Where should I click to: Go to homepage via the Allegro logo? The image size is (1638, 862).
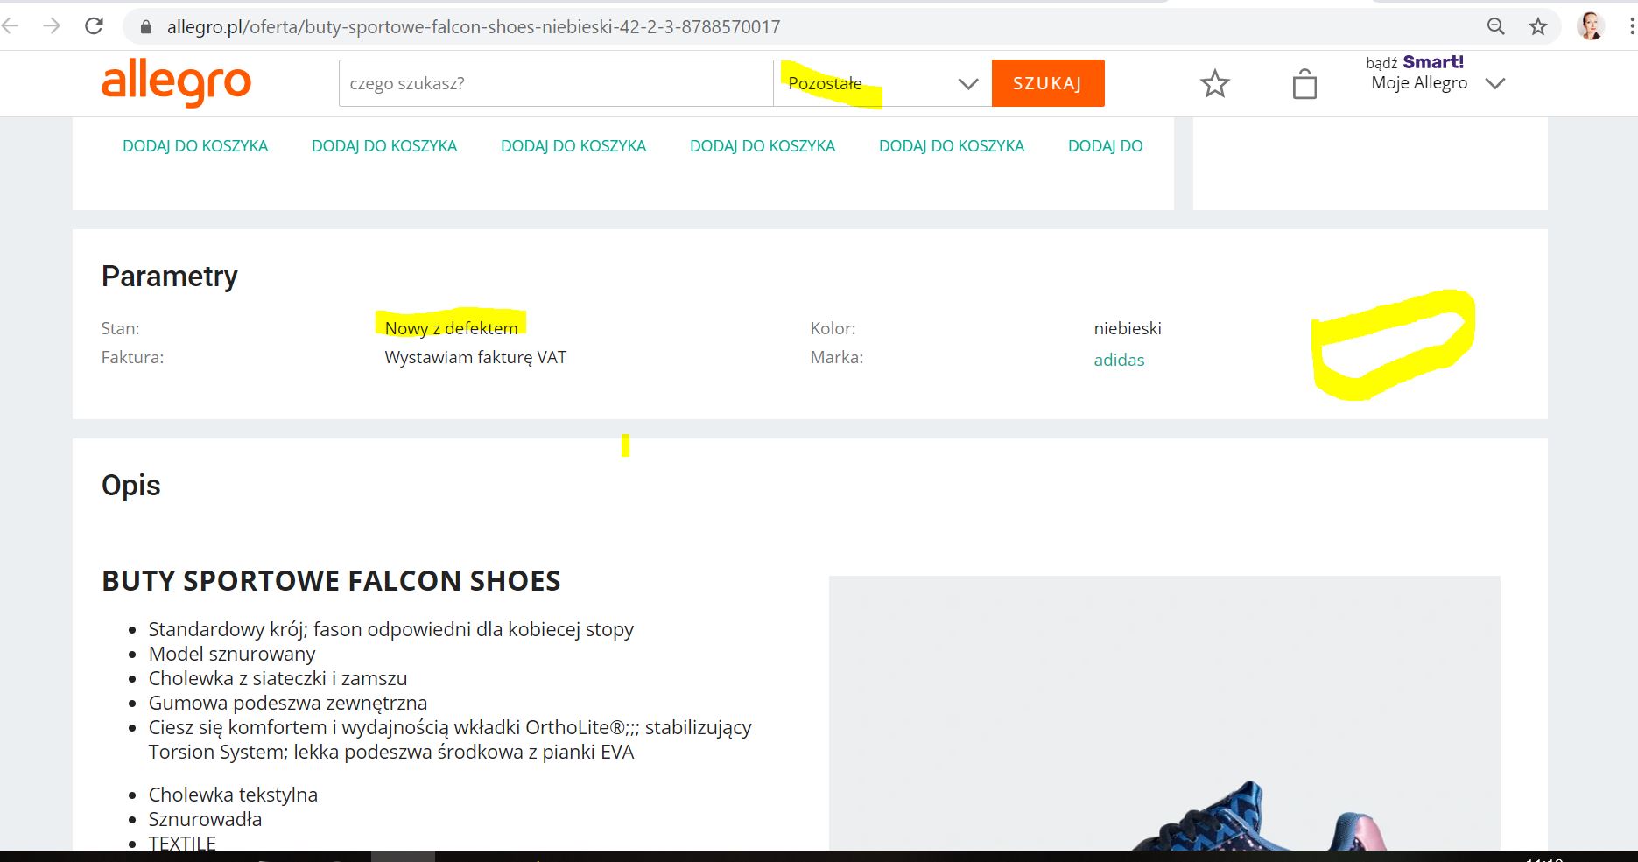click(176, 83)
